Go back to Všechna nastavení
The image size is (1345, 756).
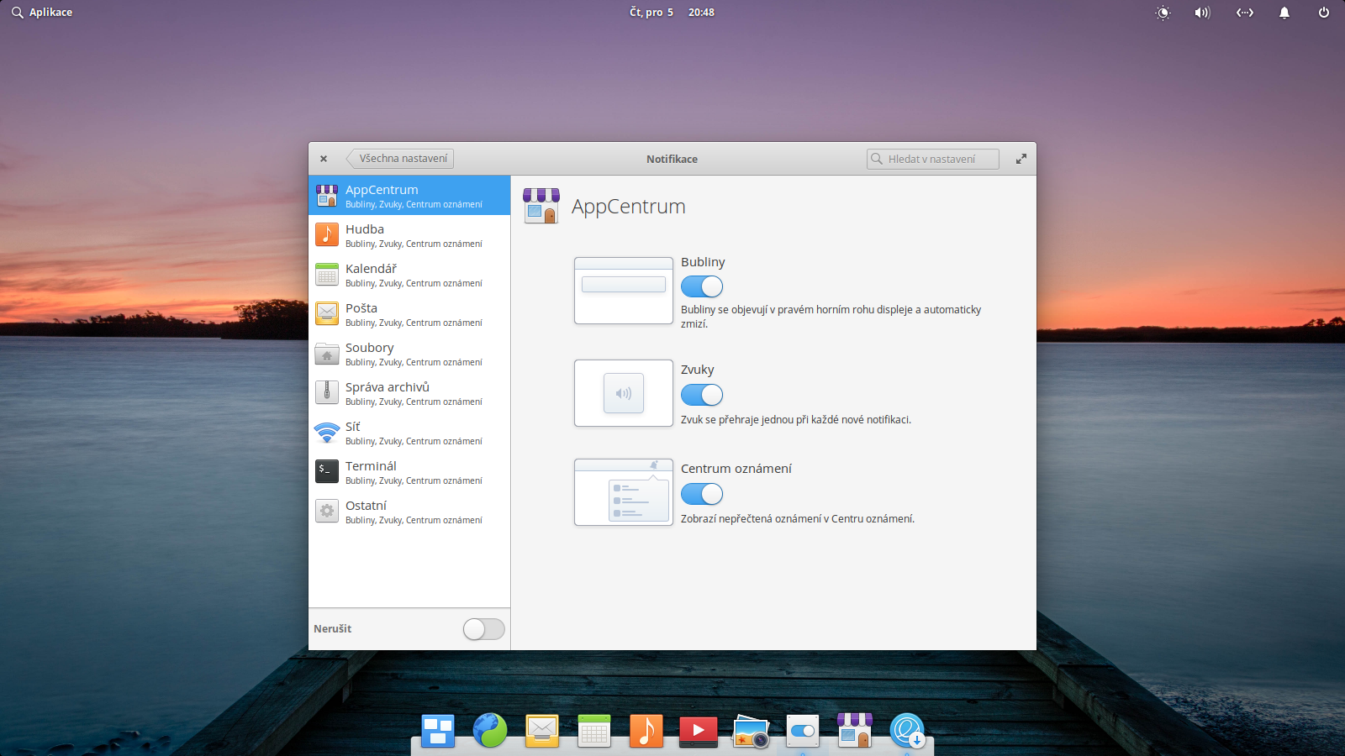400,158
